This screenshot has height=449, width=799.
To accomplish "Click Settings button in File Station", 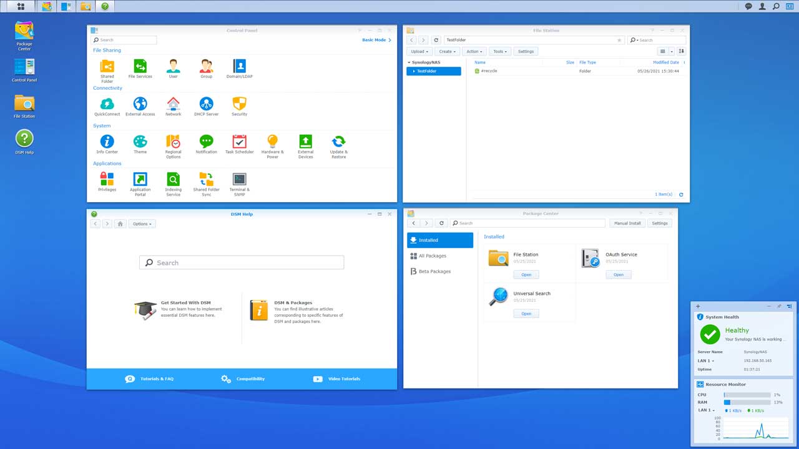I will coord(526,52).
